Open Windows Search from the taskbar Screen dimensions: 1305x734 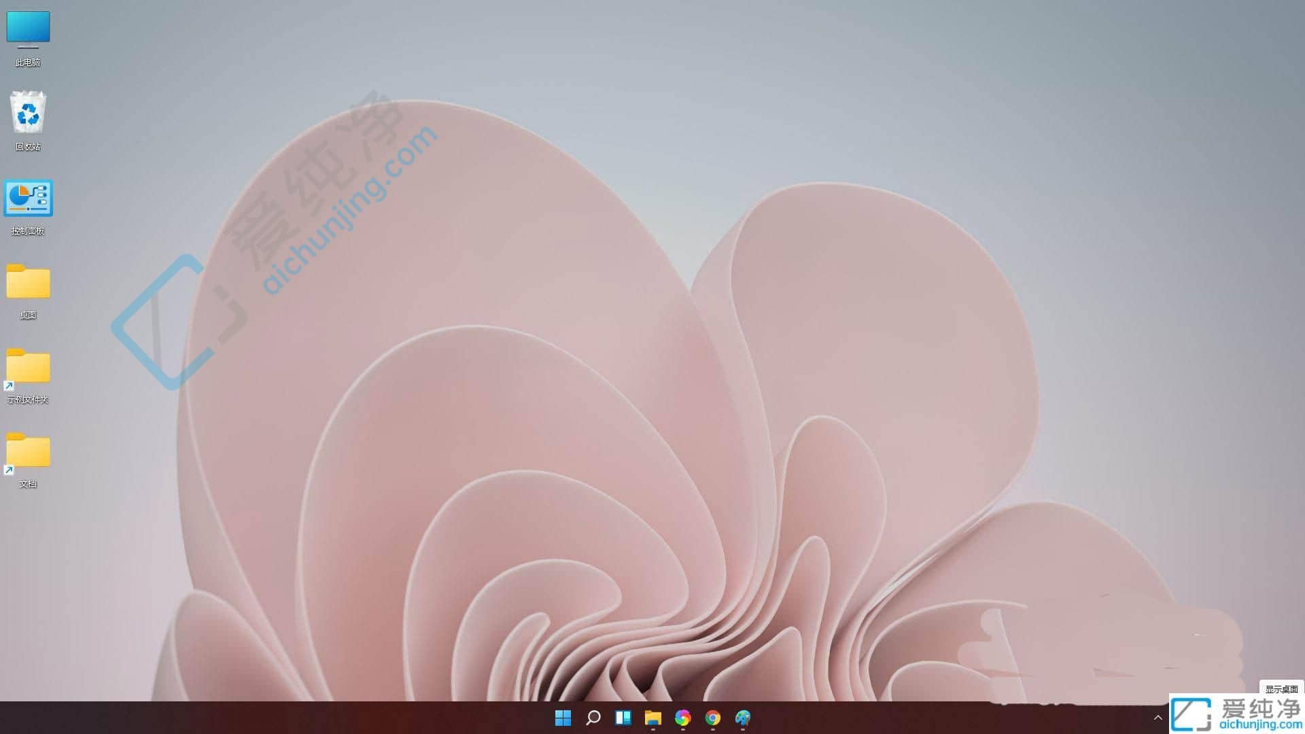593,717
